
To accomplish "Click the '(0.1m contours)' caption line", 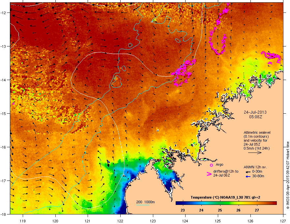I will [256, 136].
